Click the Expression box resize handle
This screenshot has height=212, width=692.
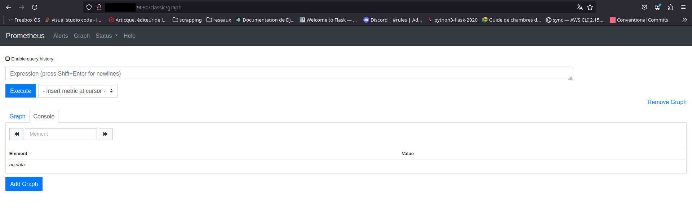[x=570, y=78]
